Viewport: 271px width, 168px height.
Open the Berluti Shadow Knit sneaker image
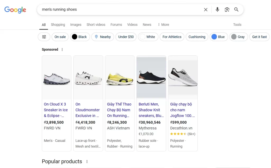click(x=151, y=78)
